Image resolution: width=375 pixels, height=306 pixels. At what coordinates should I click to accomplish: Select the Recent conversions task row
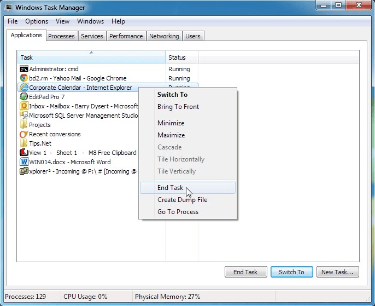click(78, 134)
